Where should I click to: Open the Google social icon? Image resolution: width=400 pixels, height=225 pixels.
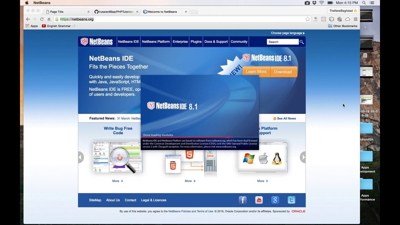275,200
